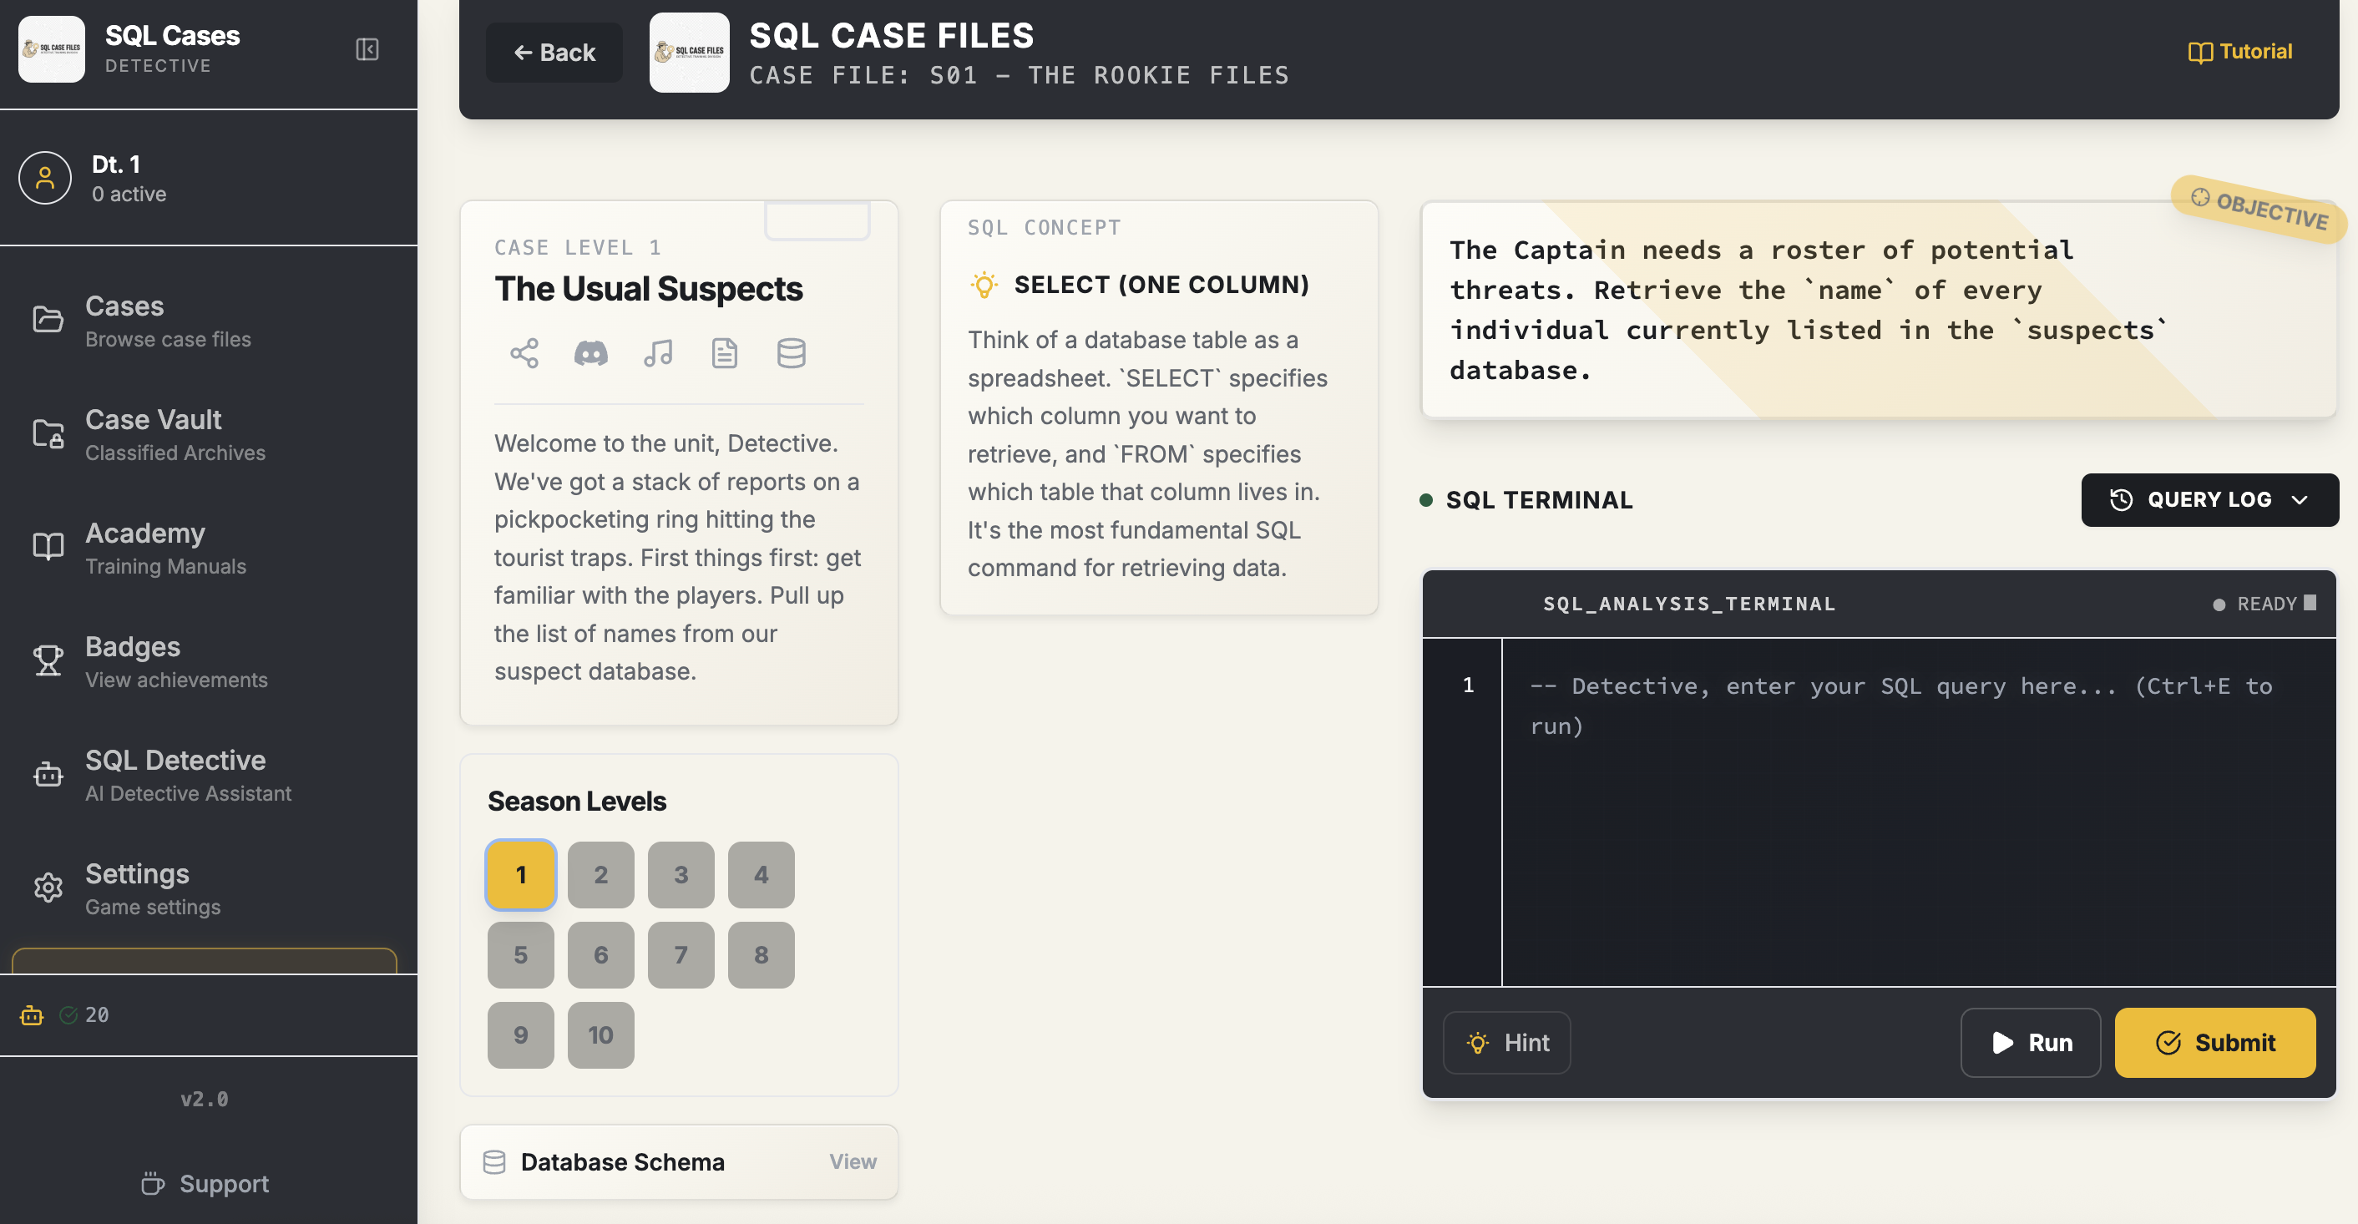
Task: Click the share icon under case title
Action: [524, 353]
